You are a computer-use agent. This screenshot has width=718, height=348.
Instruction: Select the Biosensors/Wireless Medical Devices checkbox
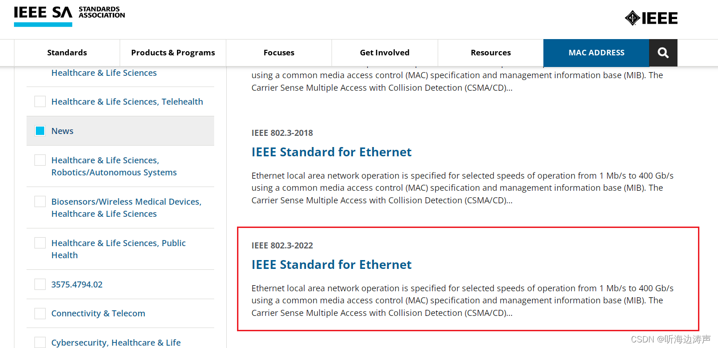click(x=40, y=201)
